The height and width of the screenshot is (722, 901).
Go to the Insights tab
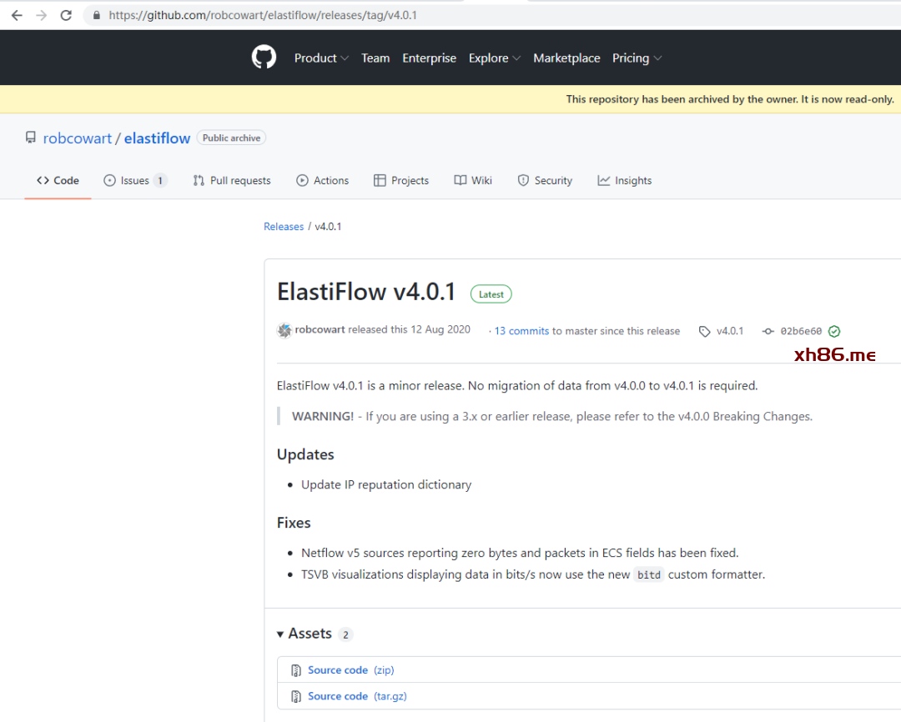click(x=625, y=180)
